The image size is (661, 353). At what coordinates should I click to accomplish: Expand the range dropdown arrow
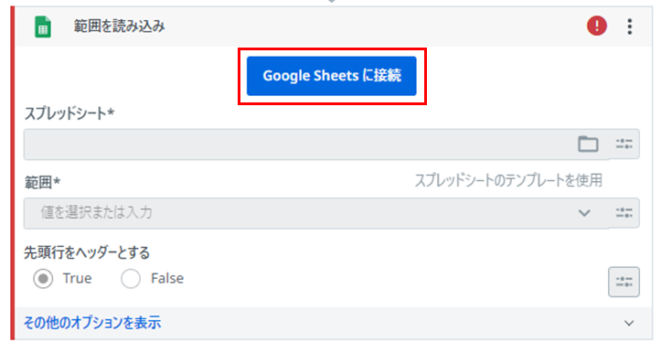tap(584, 213)
